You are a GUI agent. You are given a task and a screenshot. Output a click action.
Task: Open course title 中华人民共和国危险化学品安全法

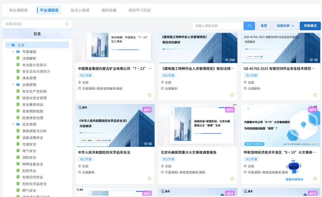[104, 152]
